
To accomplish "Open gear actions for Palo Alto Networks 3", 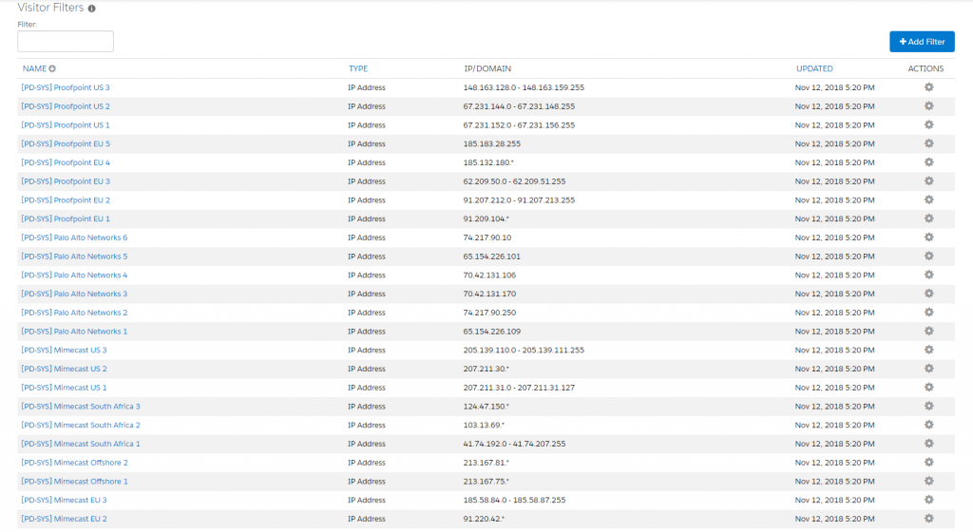I will click(928, 294).
